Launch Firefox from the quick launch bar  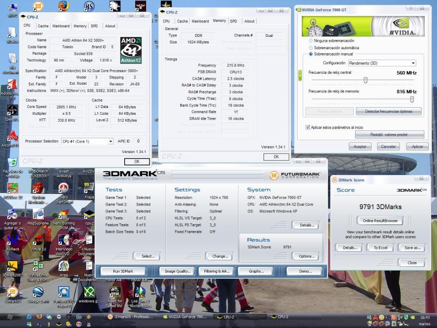(x=39, y=317)
